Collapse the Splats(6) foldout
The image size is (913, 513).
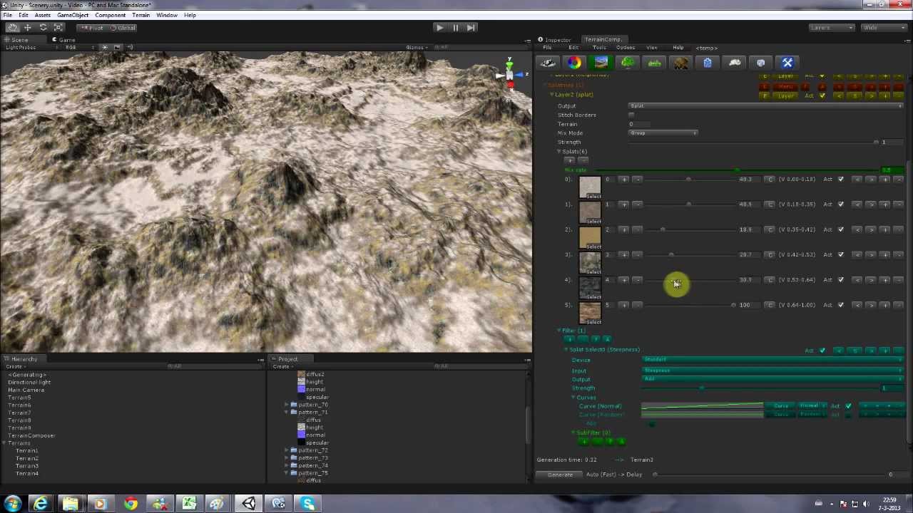click(x=559, y=152)
